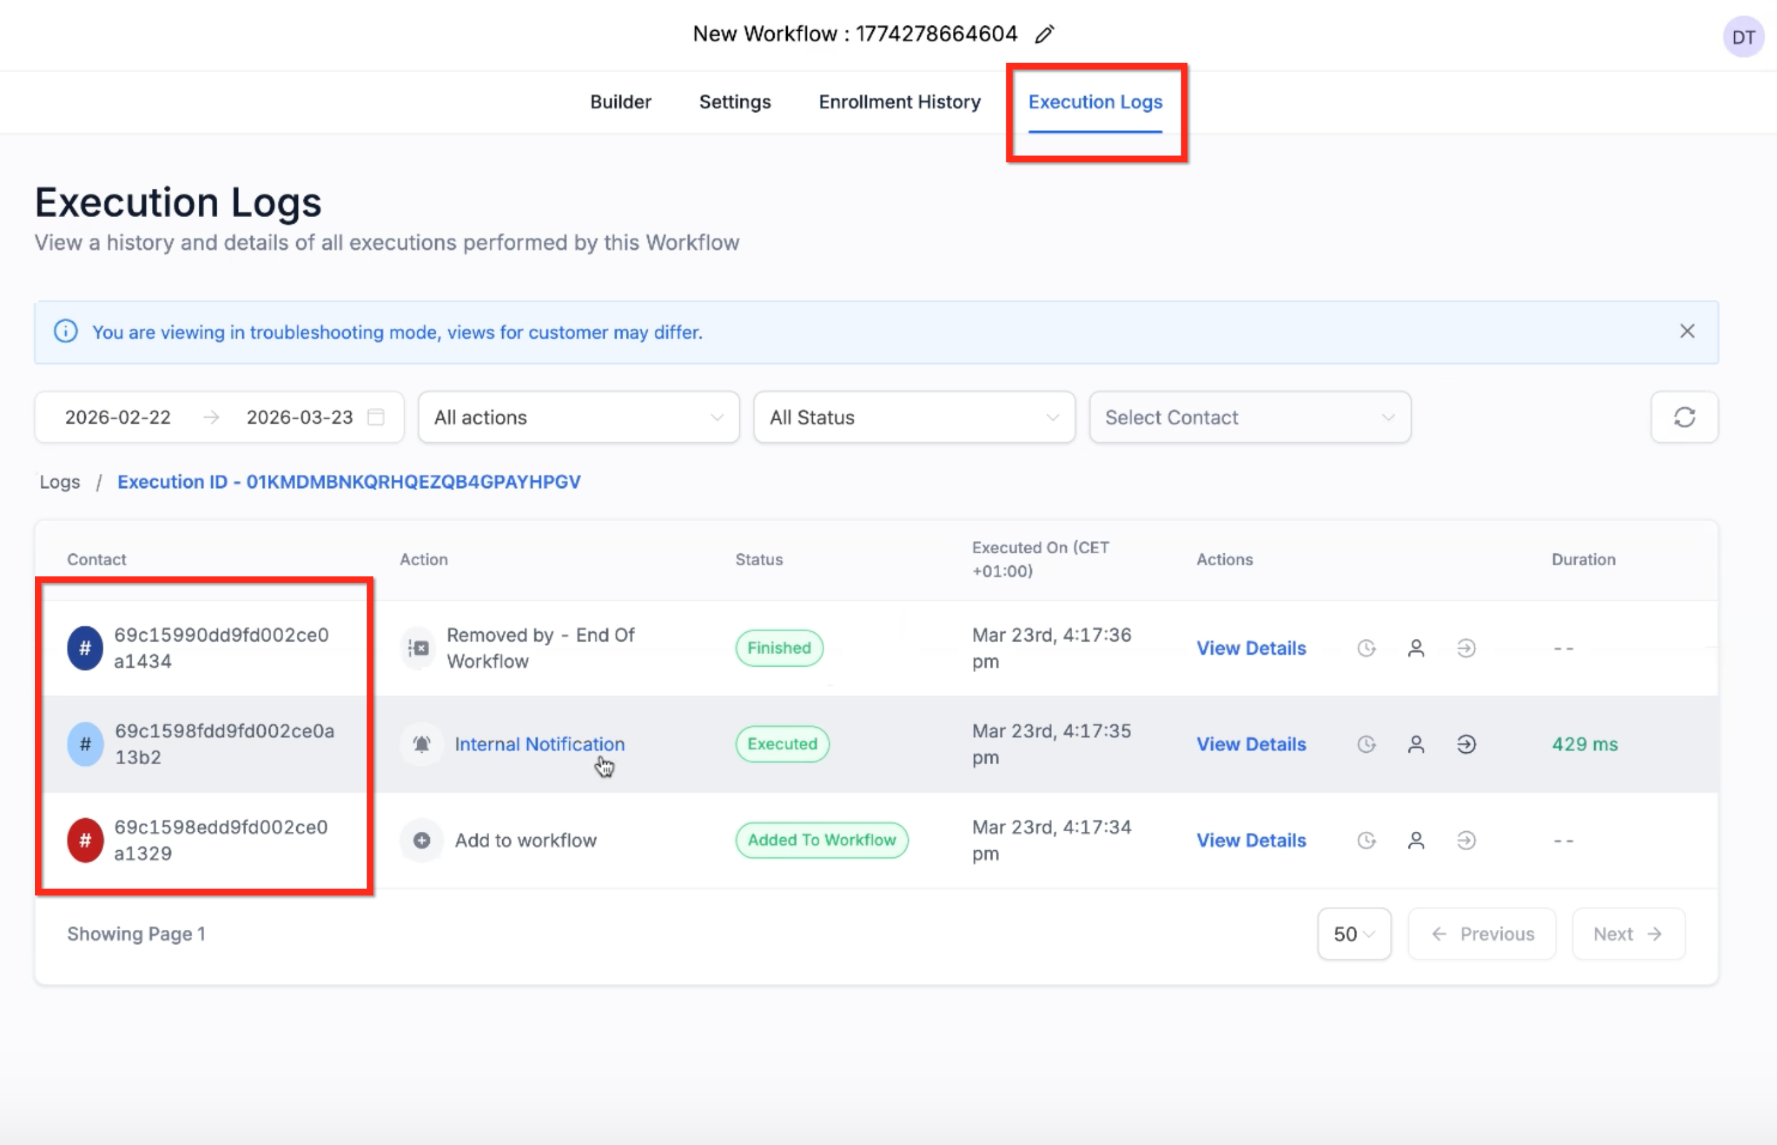Screen dimensions: 1777x1145
Task: Click the refresh logs icon button
Action: point(1684,417)
